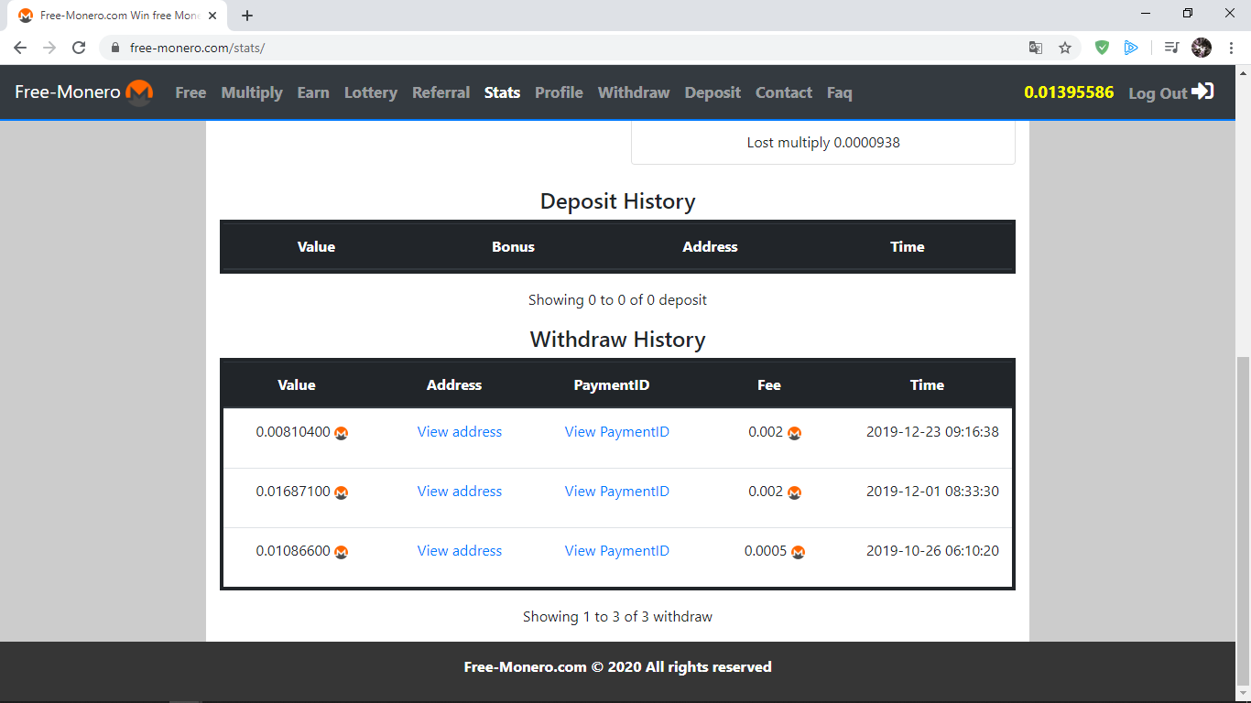The width and height of the screenshot is (1251, 703).
Task: Click the timestamp 2019-10-26 06:10:20
Action: click(932, 551)
